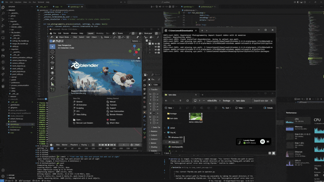The width and height of the screenshot is (324, 182).
Task: Click the Play animation button in timeline
Action: [x=109, y=145]
